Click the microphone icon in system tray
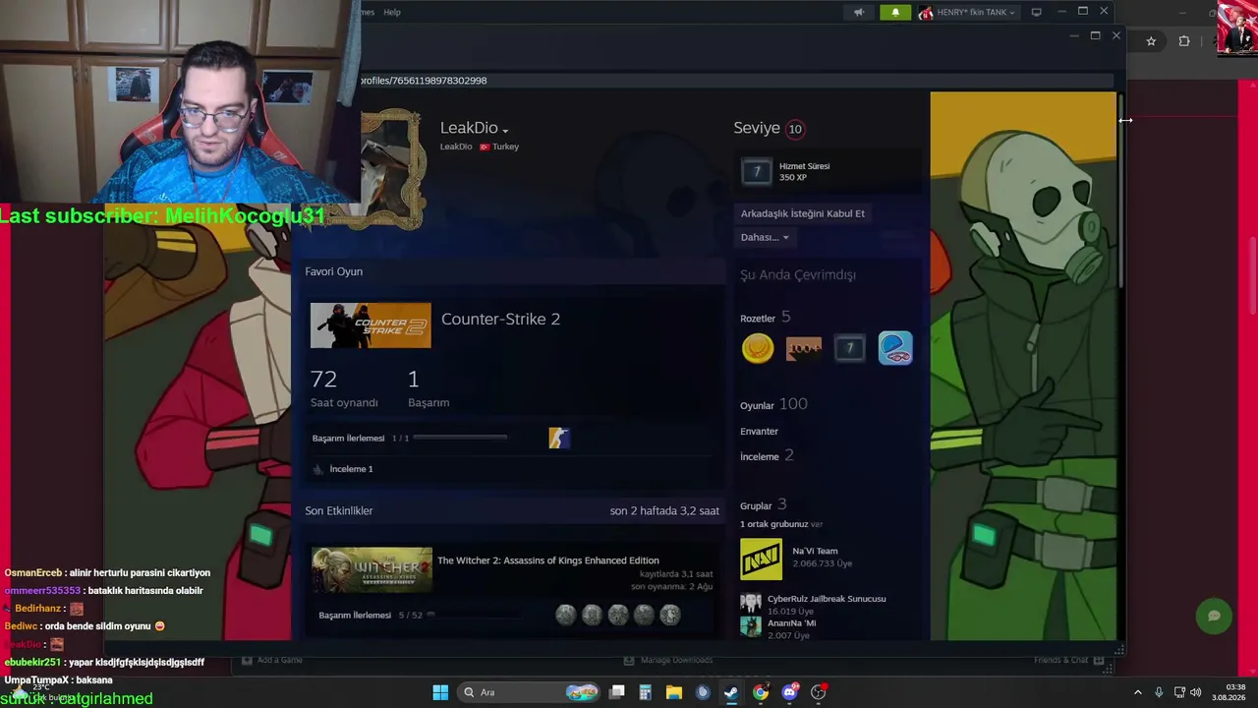The height and width of the screenshot is (708, 1258). point(1160,692)
